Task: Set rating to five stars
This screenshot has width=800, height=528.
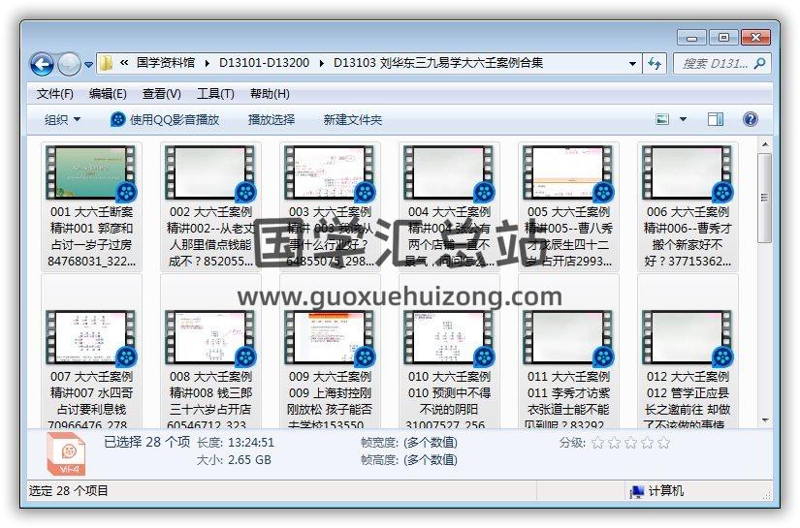Action: (664, 443)
